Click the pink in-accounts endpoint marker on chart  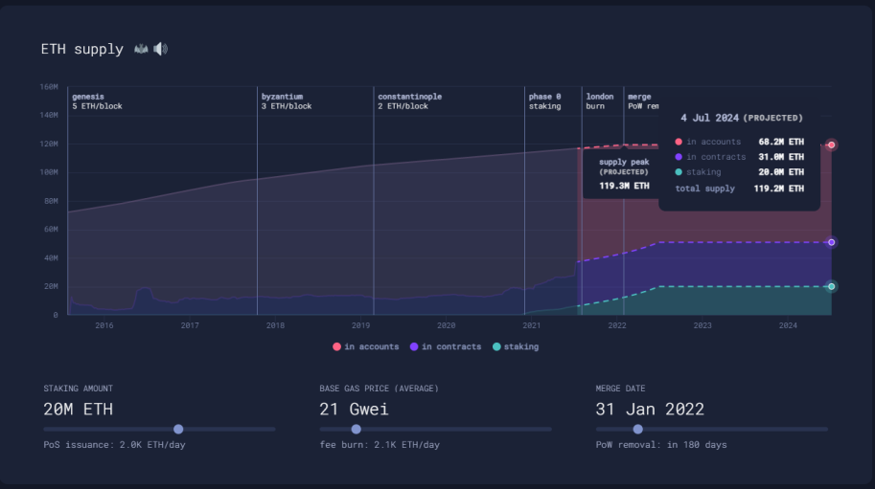(x=832, y=144)
